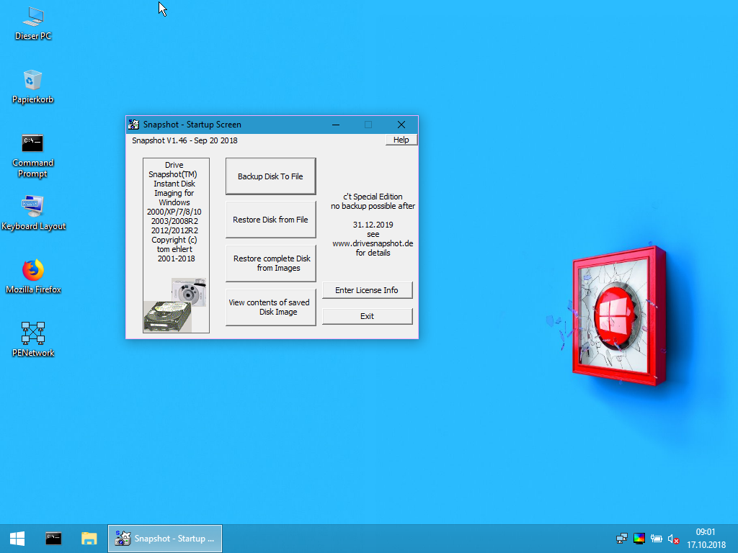Open Enter License Info dialog
Viewport: 738px width, 553px height.
coord(367,290)
